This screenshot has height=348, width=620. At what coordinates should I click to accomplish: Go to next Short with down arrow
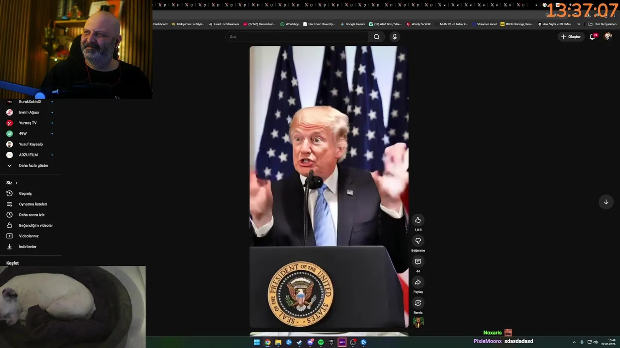point(606,202)
